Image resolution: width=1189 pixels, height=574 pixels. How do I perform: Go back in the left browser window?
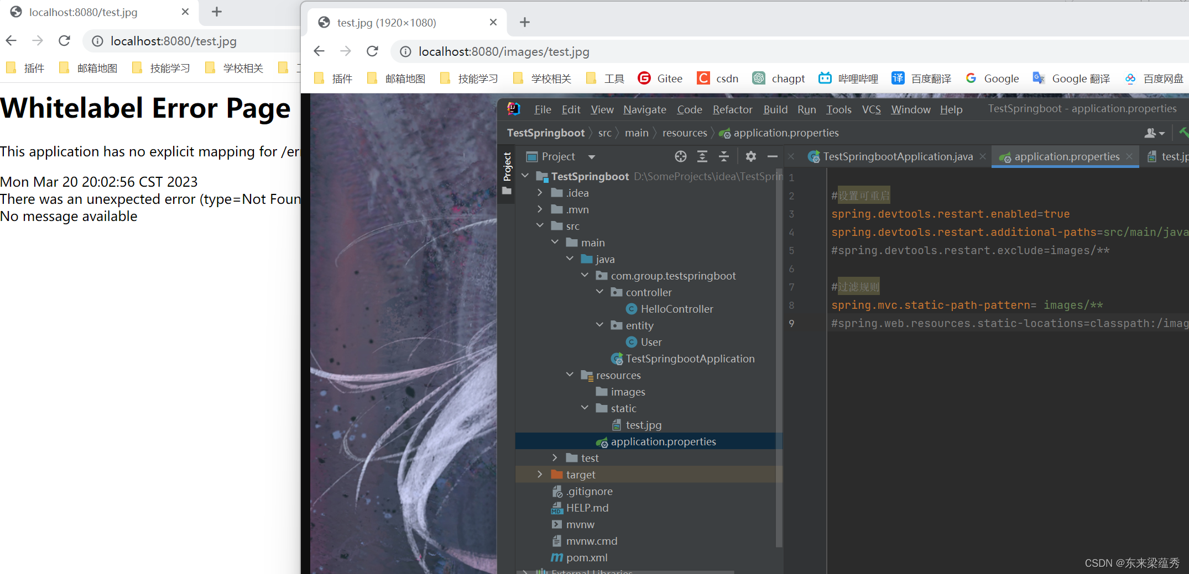click(x=11, y=41)
